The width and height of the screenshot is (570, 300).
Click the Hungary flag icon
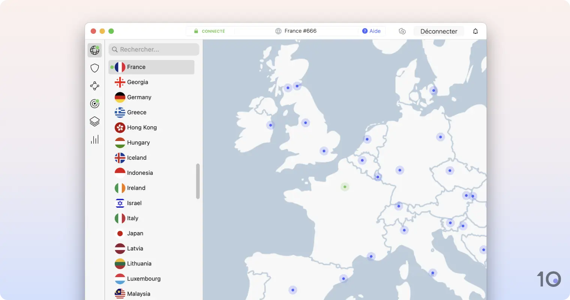[119, 142]
